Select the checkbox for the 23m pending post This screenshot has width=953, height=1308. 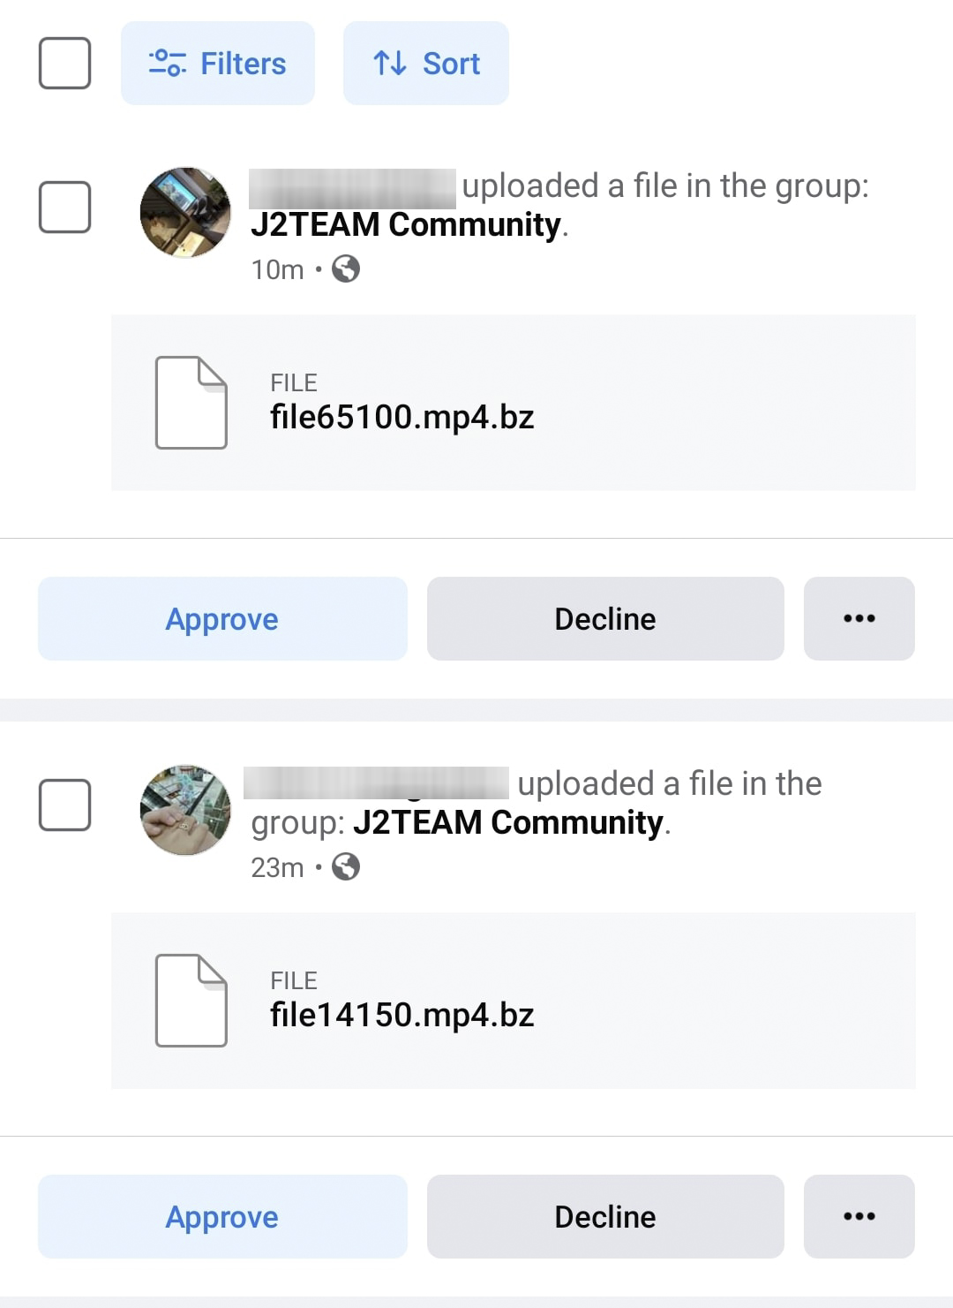(65, 805)
